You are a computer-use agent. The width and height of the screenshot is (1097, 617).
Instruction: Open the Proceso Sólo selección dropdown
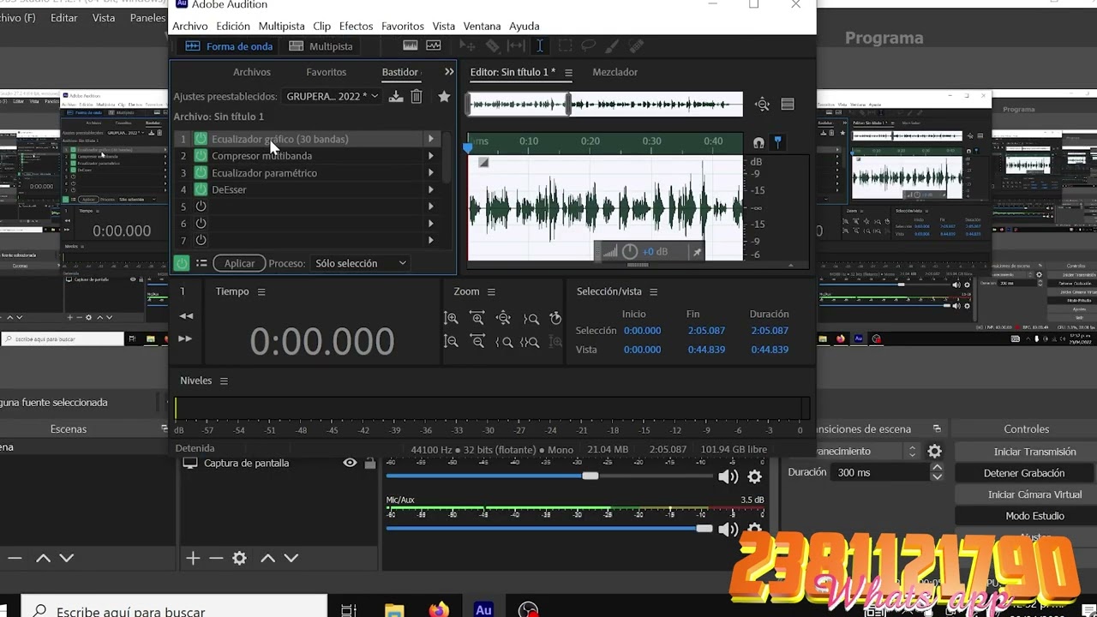(x=361, y=263)
